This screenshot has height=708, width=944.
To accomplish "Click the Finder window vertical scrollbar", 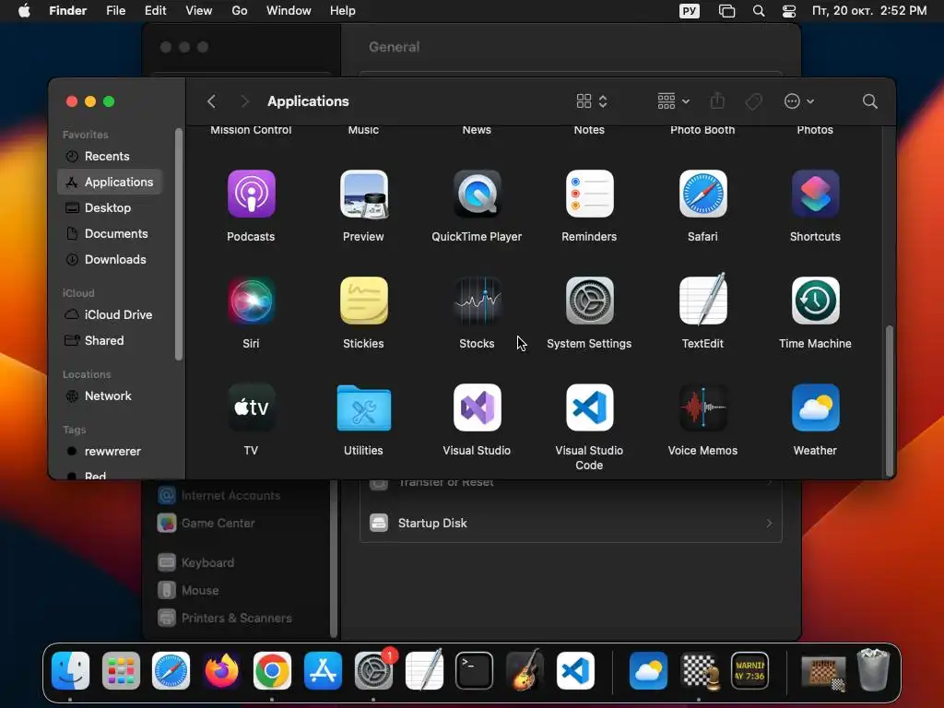I will [x=890, y=400].
